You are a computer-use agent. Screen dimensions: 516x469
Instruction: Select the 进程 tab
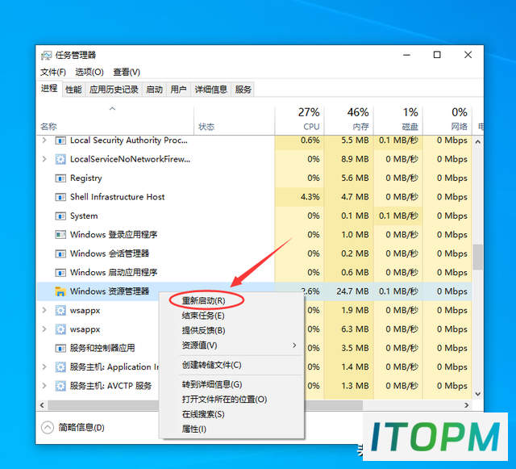49,88
